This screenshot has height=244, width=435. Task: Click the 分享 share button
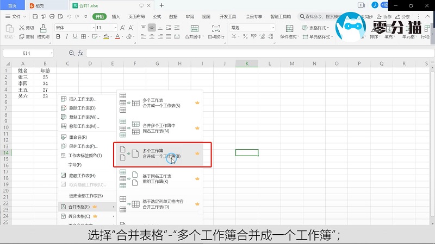pos(402,17)
